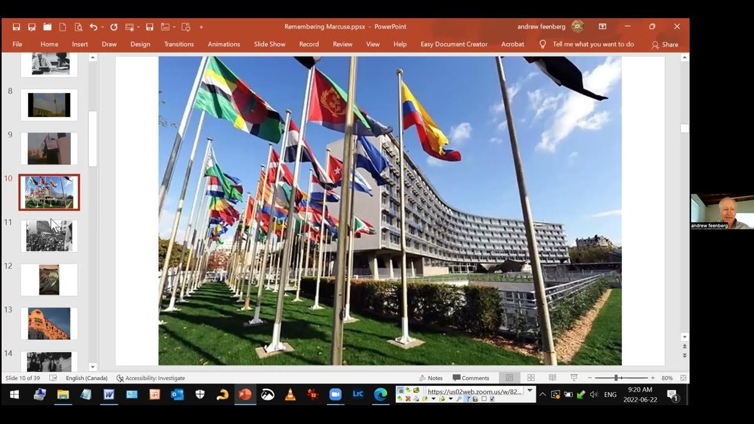Click the zoom slider handle

coord(617,378)
